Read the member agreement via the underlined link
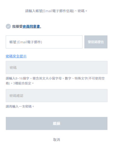Image resolution: width=113 pixels, height=142 pixels. [x=31, y=26]
